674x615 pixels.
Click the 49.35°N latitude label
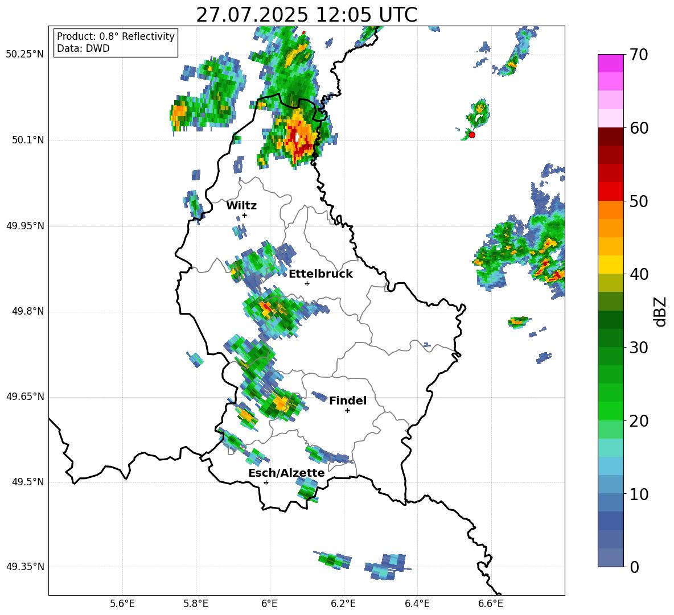tap(25, 567)
